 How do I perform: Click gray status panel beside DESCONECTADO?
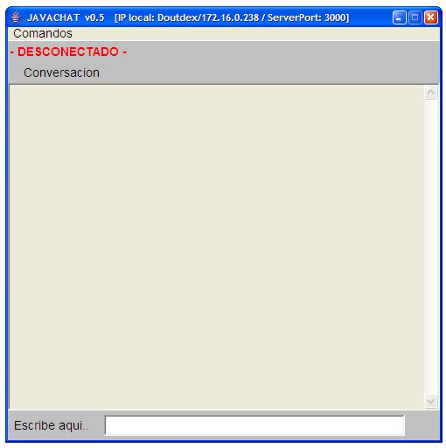282,52
